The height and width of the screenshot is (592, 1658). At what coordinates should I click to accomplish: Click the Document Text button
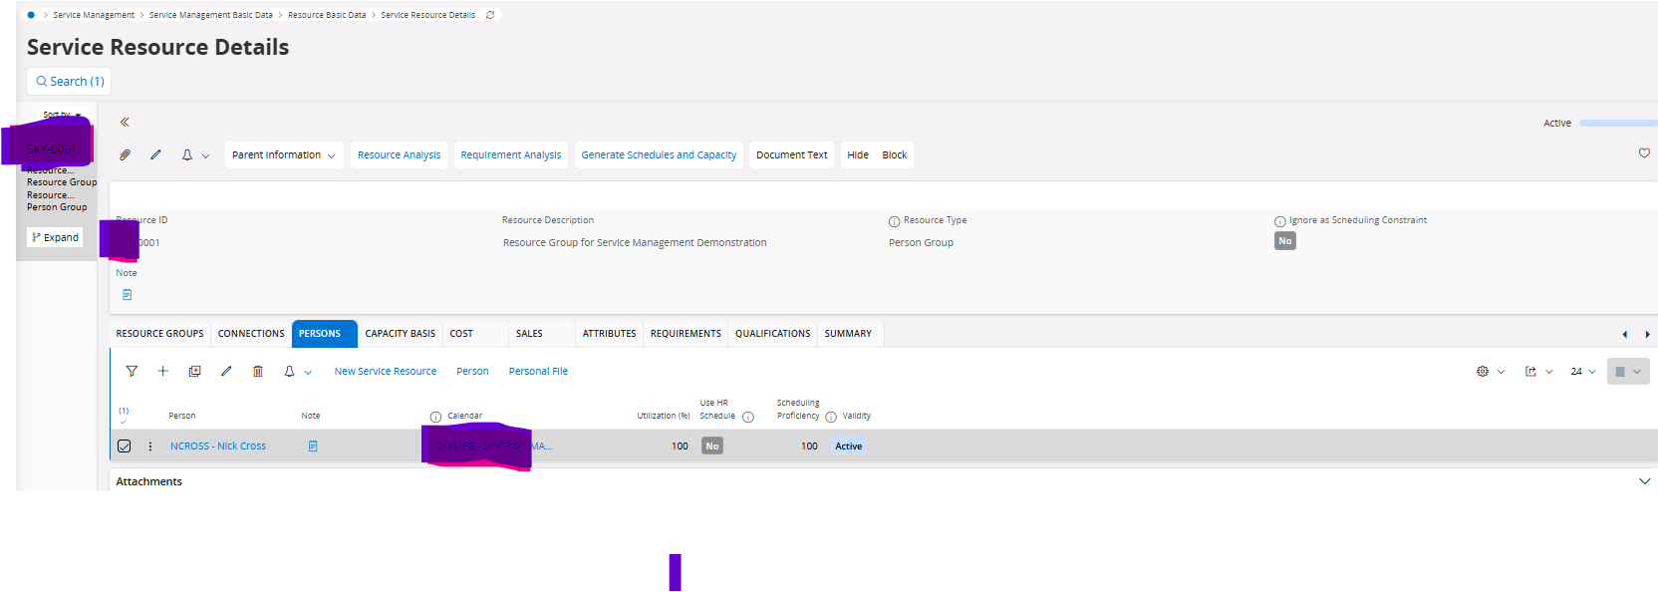(x=791, y=155)
